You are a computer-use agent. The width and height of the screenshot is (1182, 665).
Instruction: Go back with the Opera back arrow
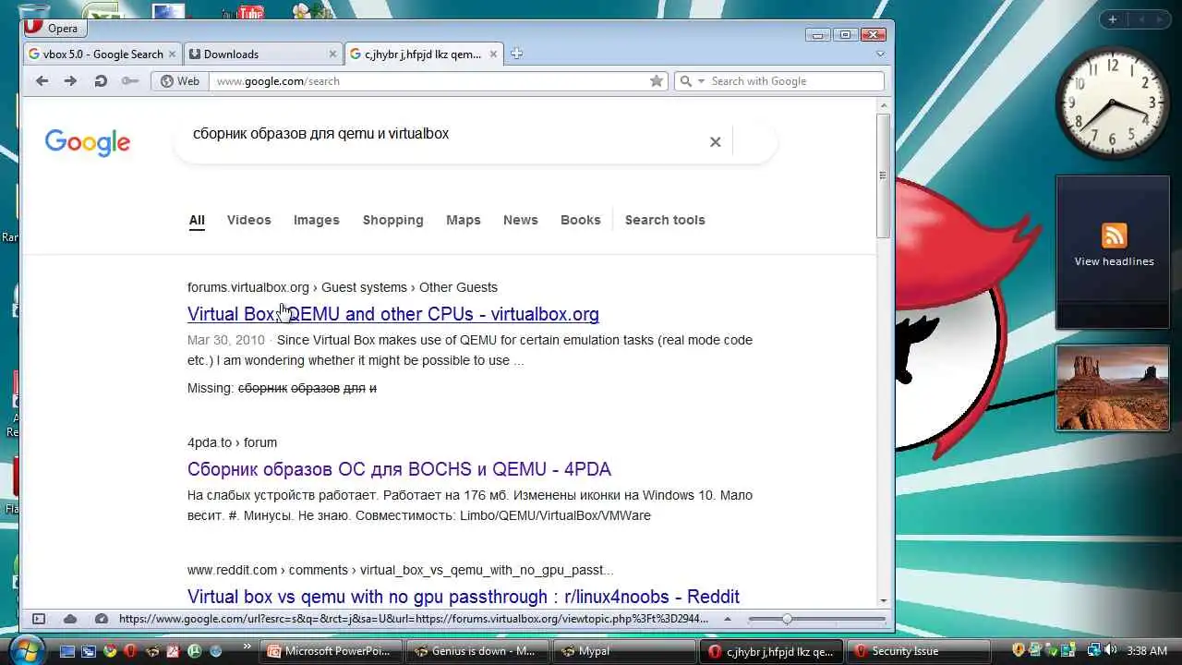tap(42, 81)
